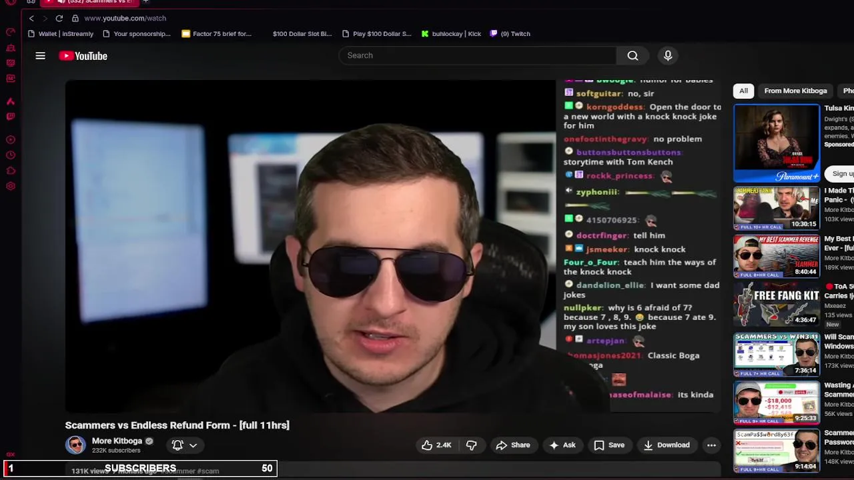Image resolution: width=854 pixels, height=480 pixels.
Task: Open the Factor 75 brief bookmark
Action: pyautogui.click(x=216, y=33)
